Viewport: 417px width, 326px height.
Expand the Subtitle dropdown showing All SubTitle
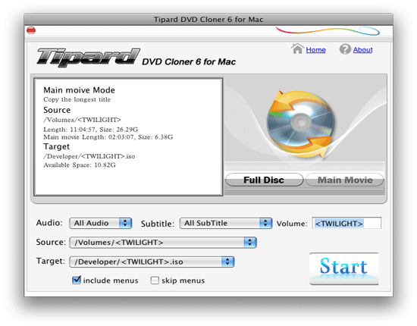[226, 223]
